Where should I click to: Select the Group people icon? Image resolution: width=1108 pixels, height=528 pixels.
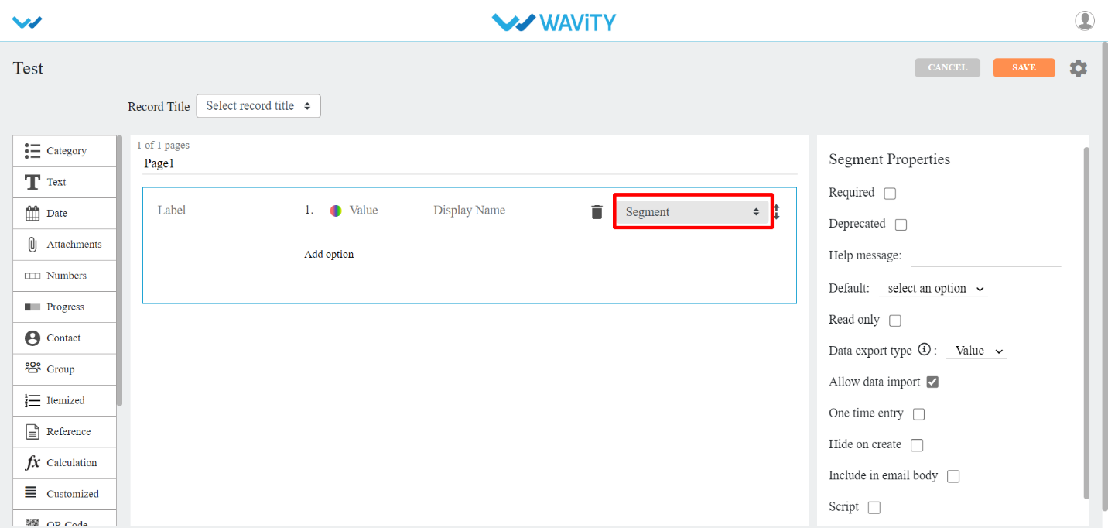32,368
